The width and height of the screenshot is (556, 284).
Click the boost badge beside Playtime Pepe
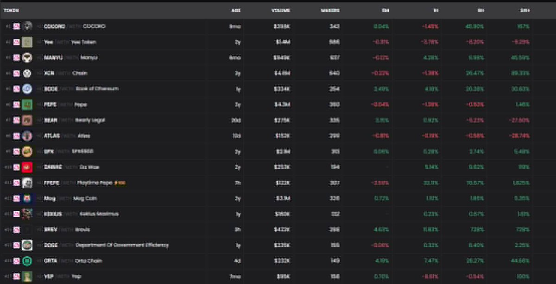pyautogui.click(x=120, y=183)
